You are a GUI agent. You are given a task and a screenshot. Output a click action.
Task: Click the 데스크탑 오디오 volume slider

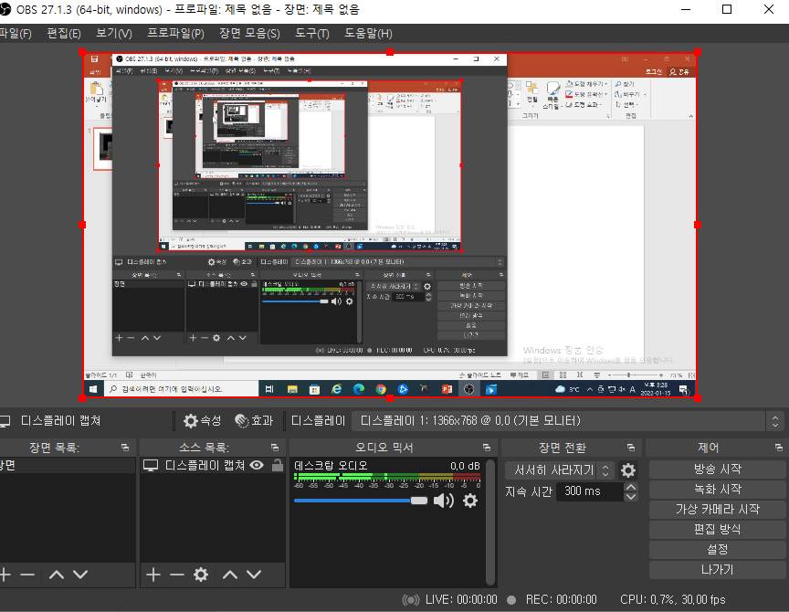[361, 501]
